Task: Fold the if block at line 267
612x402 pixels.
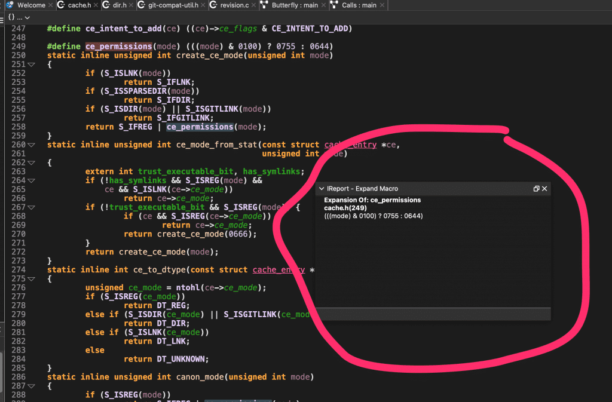Action: pos(32,207)
